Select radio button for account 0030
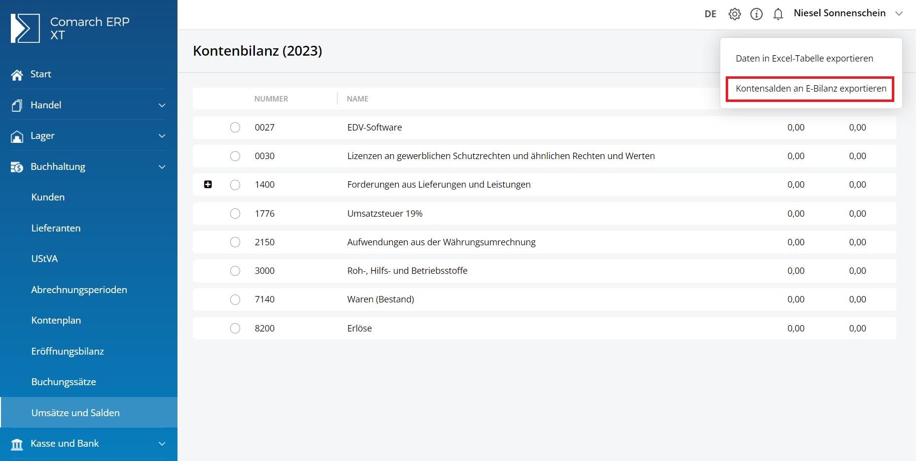Screen dimensions: 916x461 [x=235, y=156]
